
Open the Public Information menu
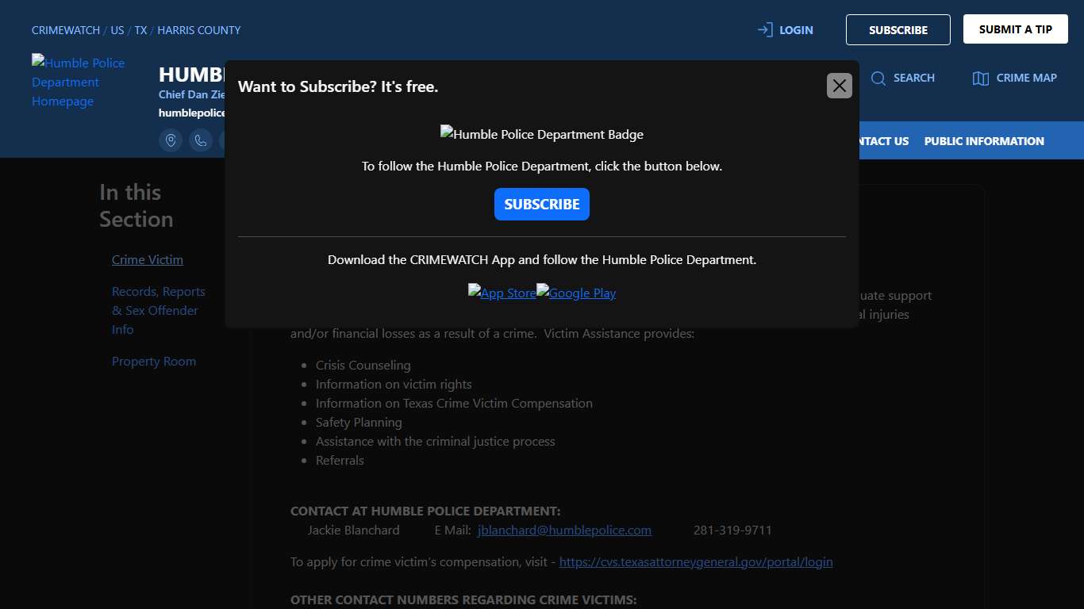pyautogui.click(x=983, y=141)
